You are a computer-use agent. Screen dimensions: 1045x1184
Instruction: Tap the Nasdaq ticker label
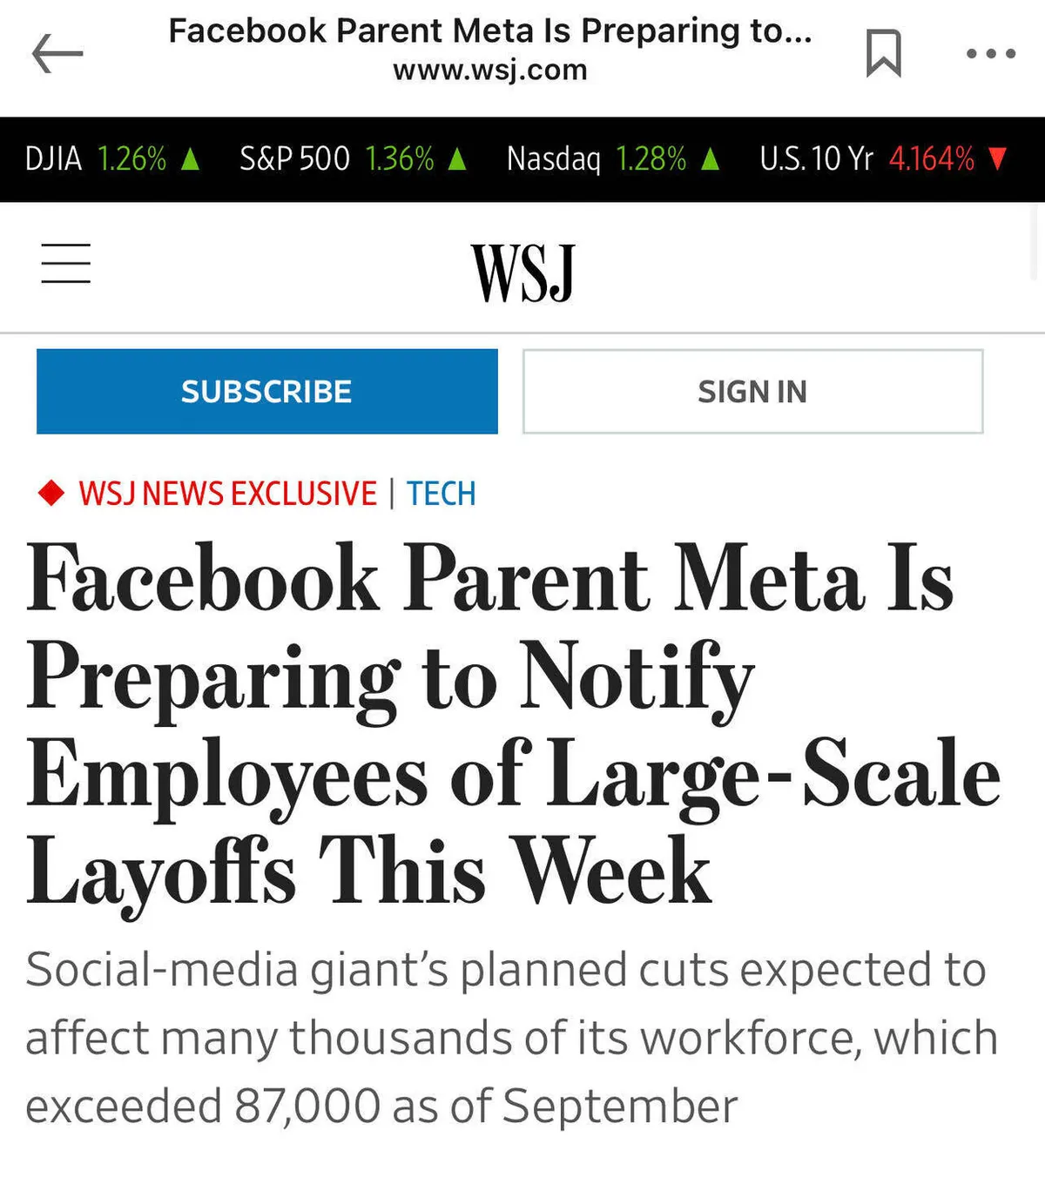point(554,159)
